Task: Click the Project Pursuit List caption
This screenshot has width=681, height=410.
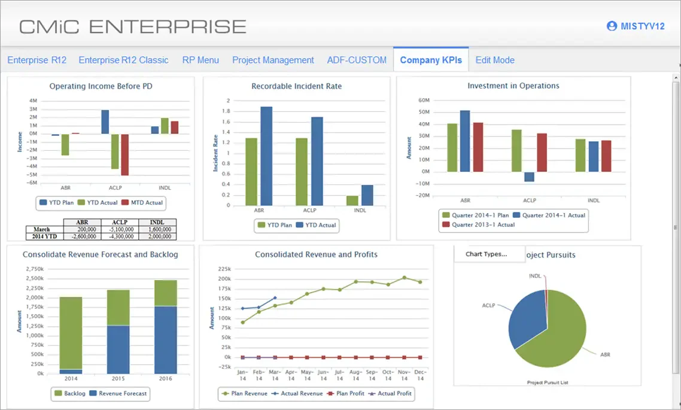Action: point(548,382)
